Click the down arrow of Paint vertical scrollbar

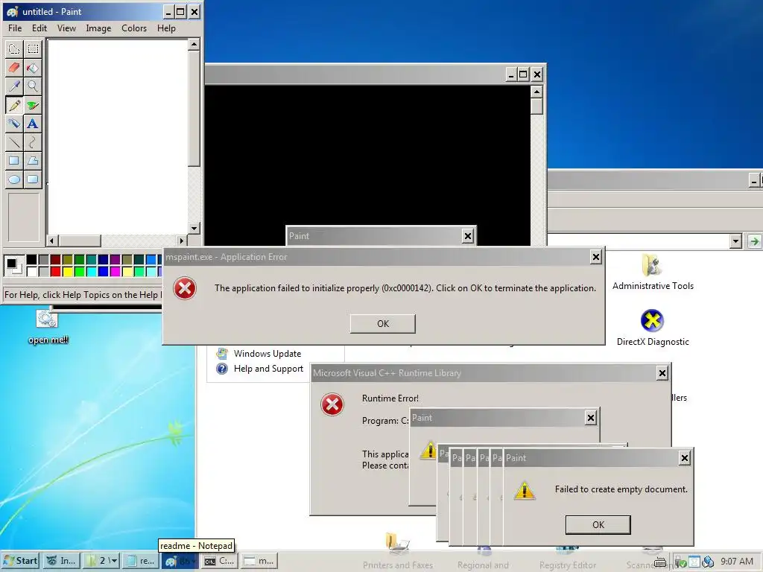(194, 228)
